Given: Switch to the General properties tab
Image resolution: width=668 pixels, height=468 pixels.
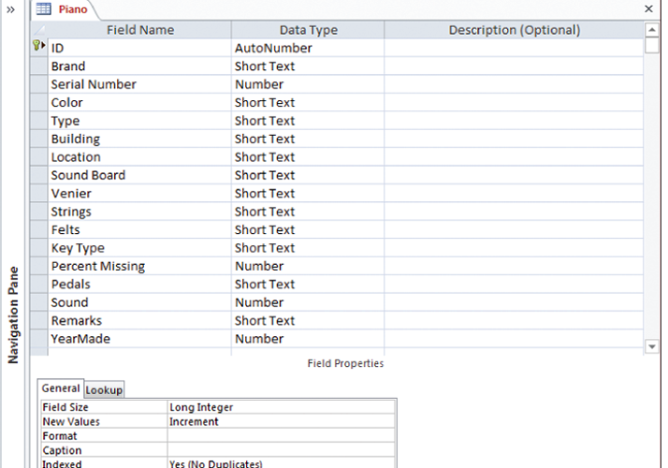Looking at the screenshot, I should tap(61, 388).
